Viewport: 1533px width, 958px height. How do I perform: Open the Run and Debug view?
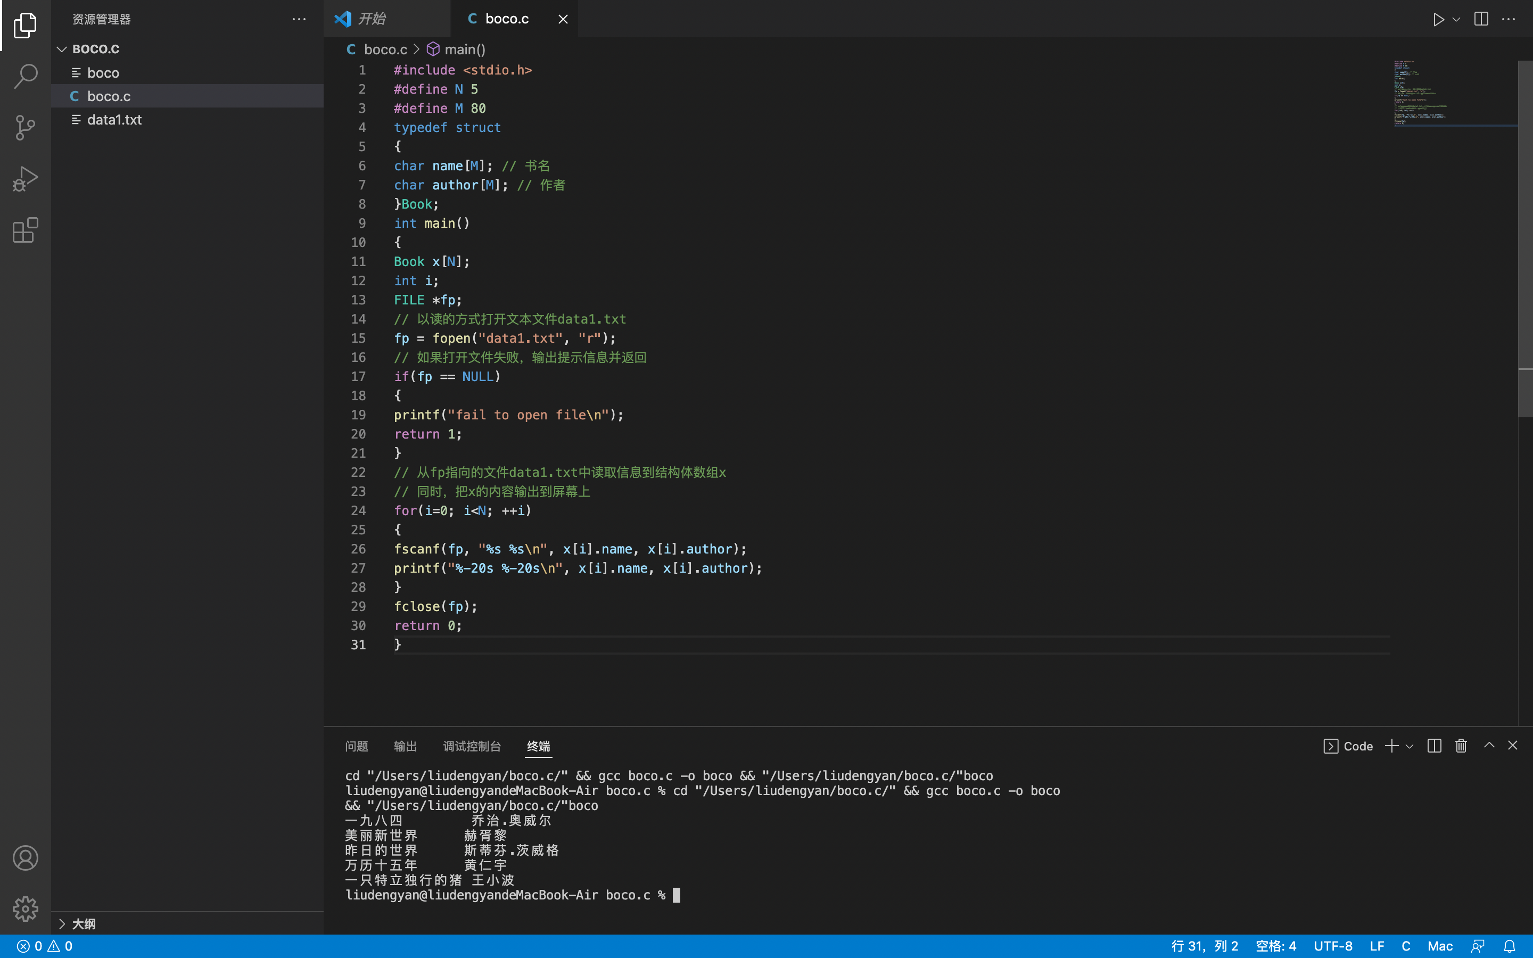point(26,179)
